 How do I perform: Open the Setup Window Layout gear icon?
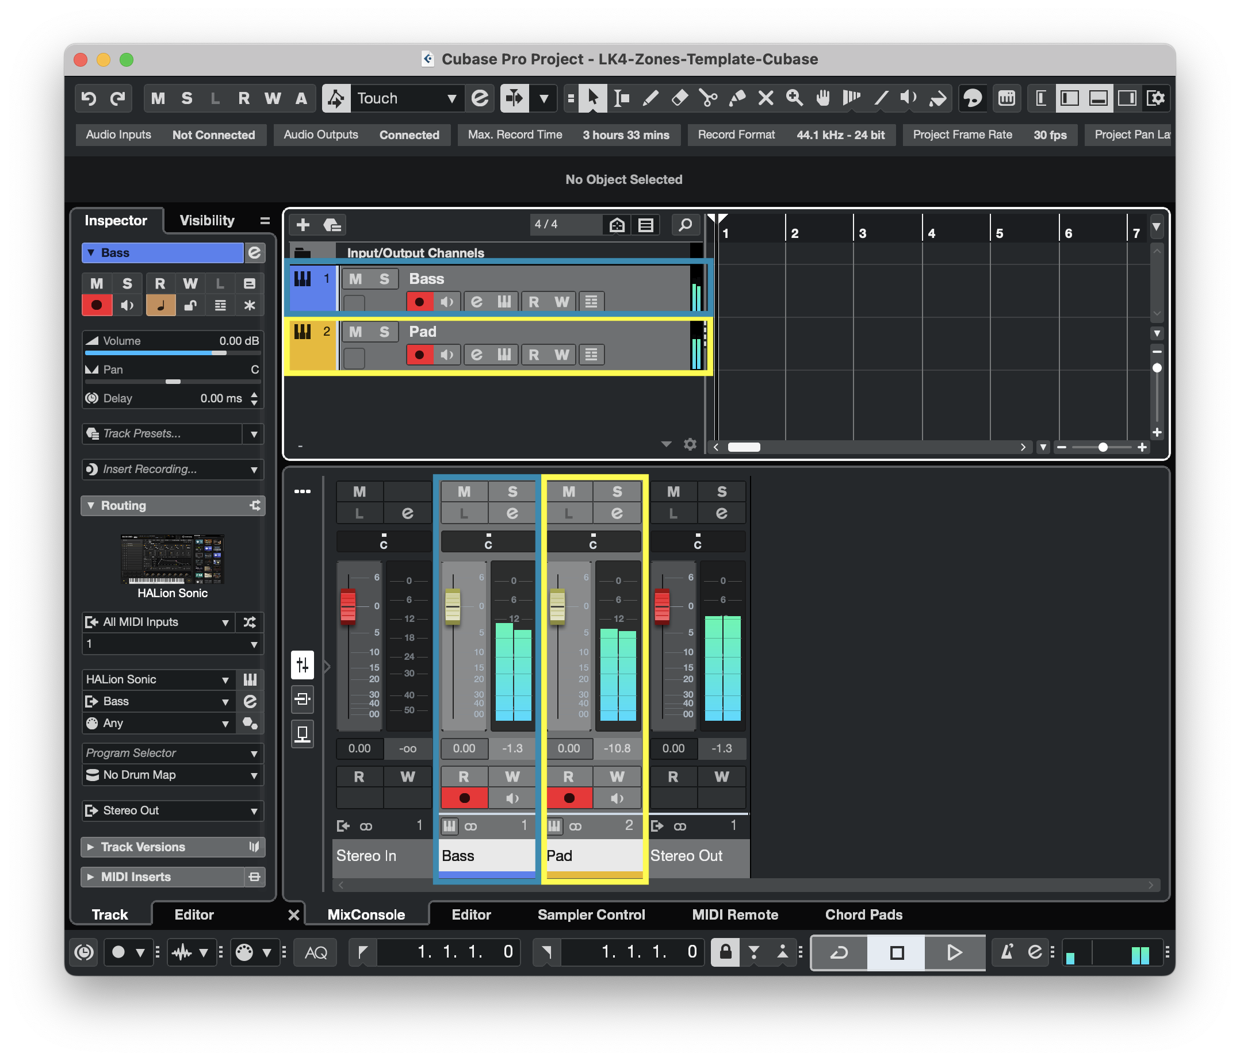[x=1155, y=98]
